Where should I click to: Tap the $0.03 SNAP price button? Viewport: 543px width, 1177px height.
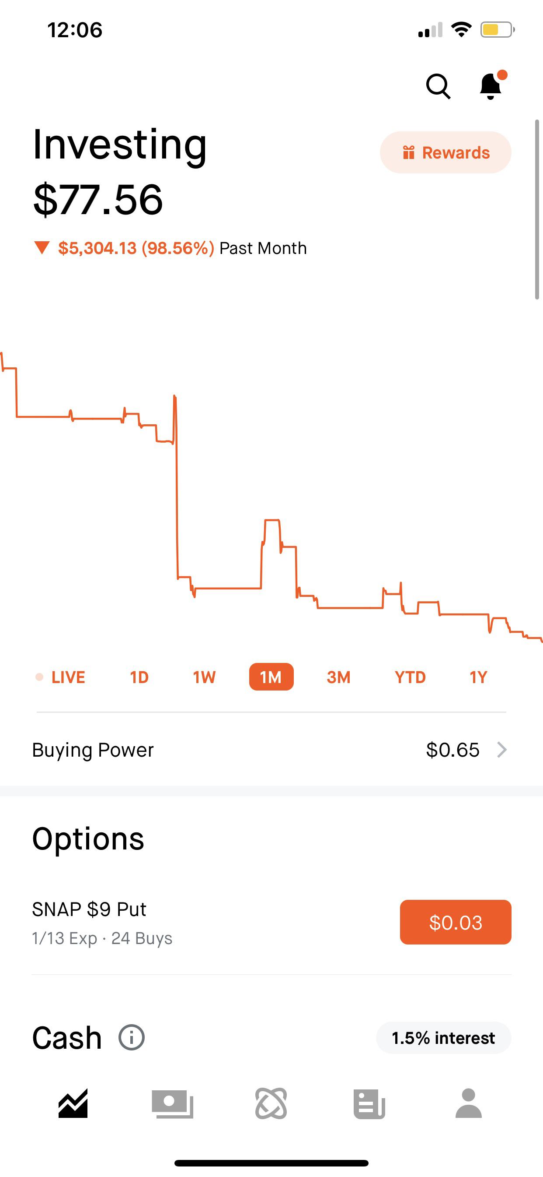click(456, 923)
